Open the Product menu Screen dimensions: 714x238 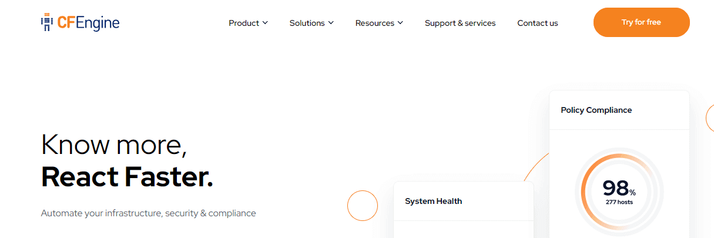point(244,23)
